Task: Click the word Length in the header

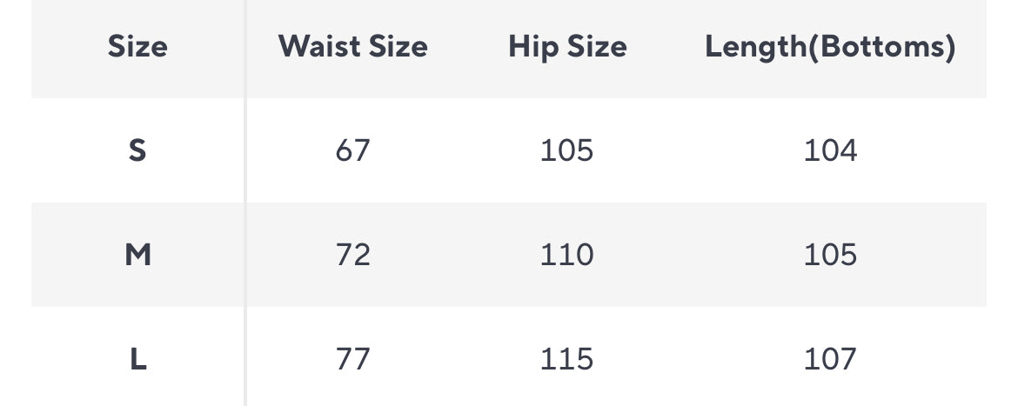Action: (x=755, y=47)
